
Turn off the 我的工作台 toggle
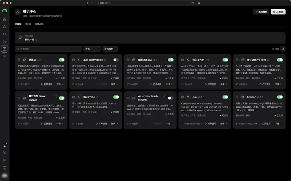click(225, 60)
